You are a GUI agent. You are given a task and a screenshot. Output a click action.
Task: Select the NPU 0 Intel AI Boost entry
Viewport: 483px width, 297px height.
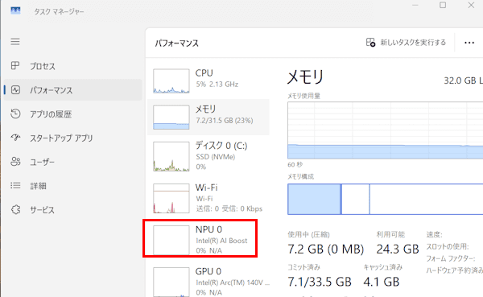208,240
